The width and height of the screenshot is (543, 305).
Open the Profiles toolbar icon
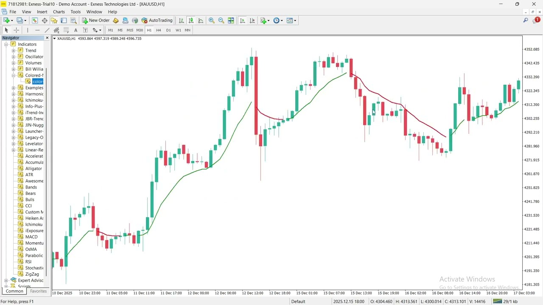(x=20, y=20)
